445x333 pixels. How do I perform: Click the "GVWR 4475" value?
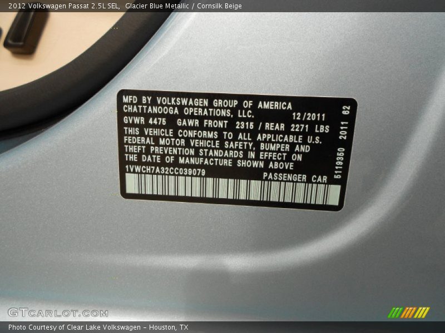point(145,121)
